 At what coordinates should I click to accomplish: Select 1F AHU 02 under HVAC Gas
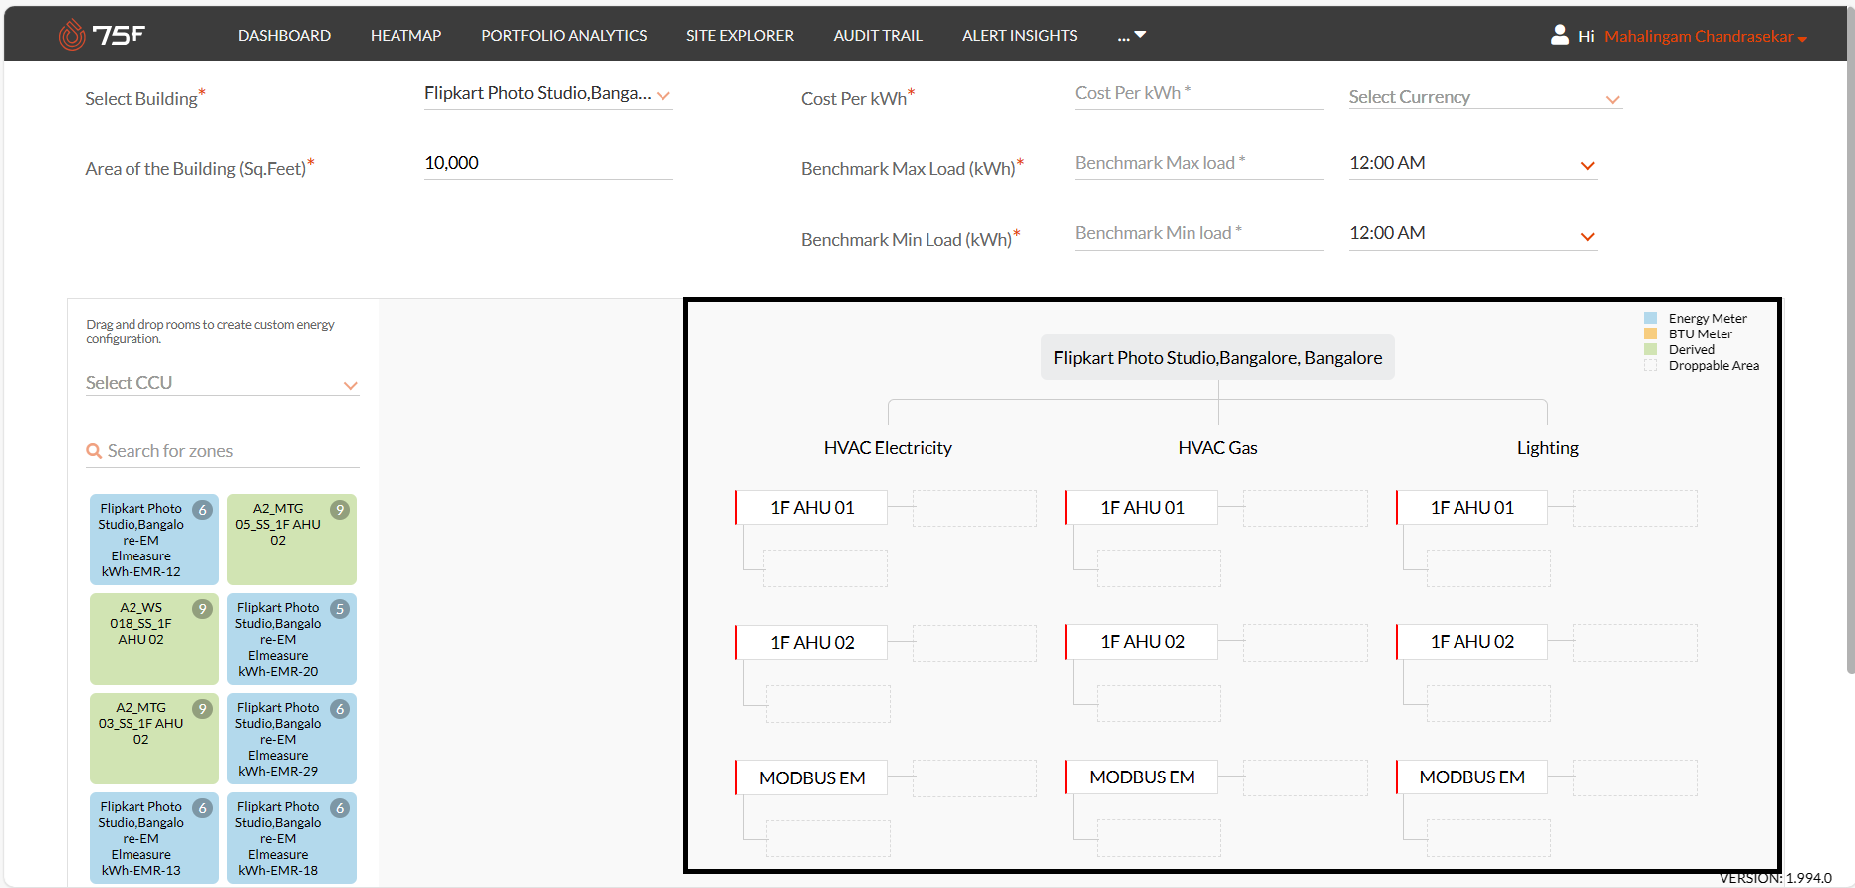pyautogui.click(x=1142, y=642)
